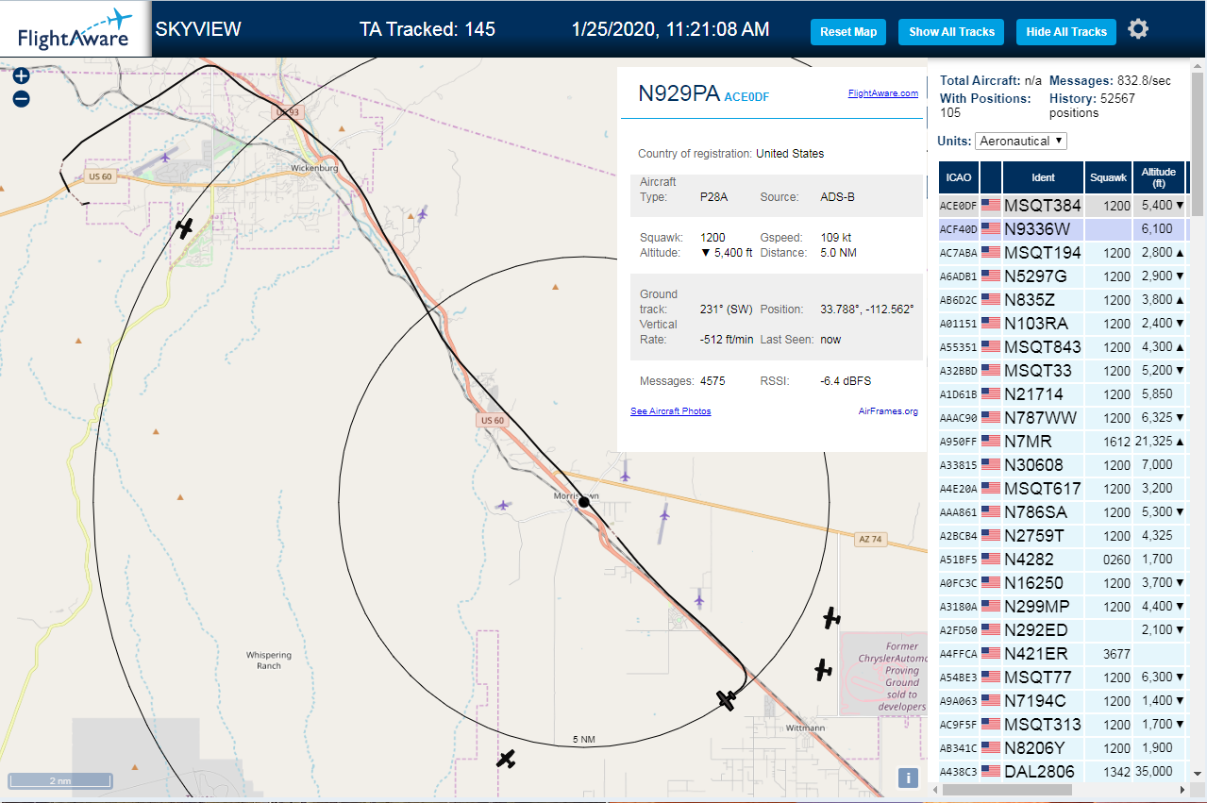The height and width of the screenshot is (803, 1207).
Task: Click the SKYVIEW title text
Action: coord(198,29)
